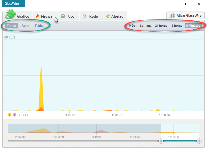Click the Firewall flame icon
Screen dimensions: 207x150
pyautogui.click(x=38, y=16)
